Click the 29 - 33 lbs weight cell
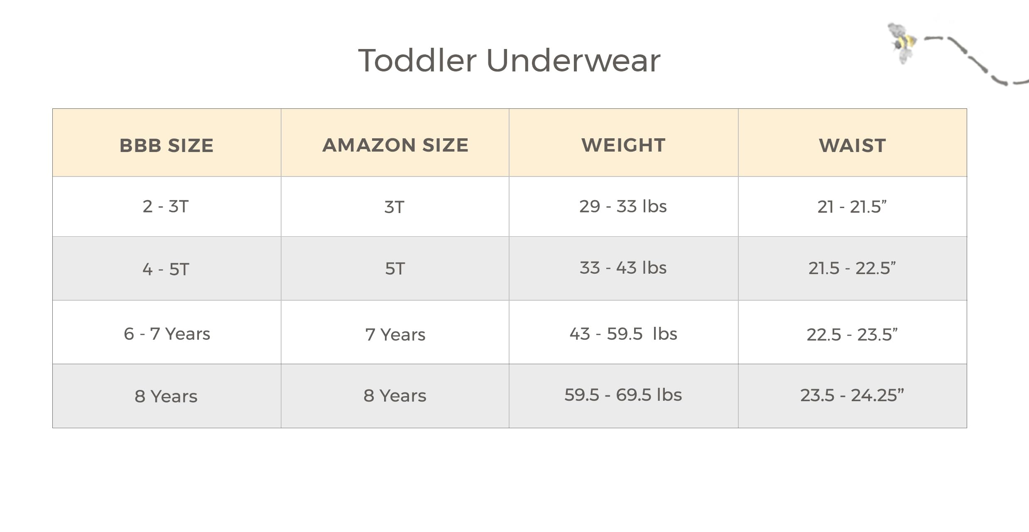Screen dimensions: 1029x532 pyautogui.click(x=624, y=207)
